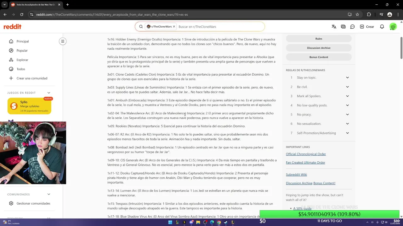Click the page vertical scrollbar thumb
This screenshot has width=403, height=226.
pyautogui.click(x=401, y=47)
